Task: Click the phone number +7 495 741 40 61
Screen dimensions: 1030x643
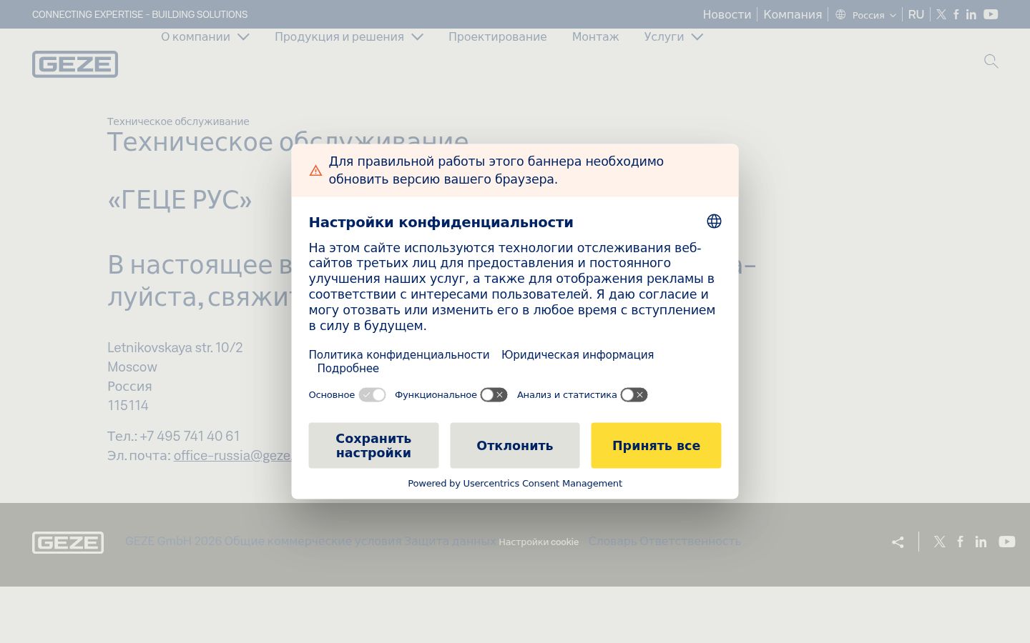Action: 190,436
